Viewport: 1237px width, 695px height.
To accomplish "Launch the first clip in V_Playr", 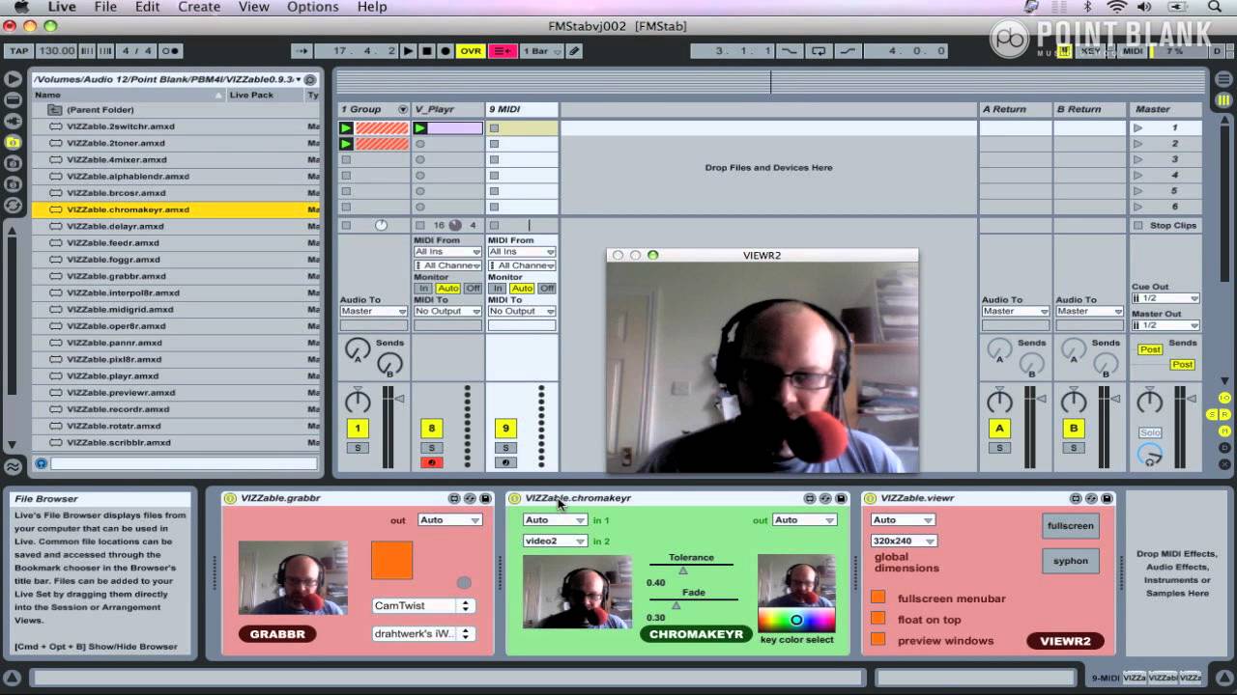I will pyautogui.click(x=419, y=127).
